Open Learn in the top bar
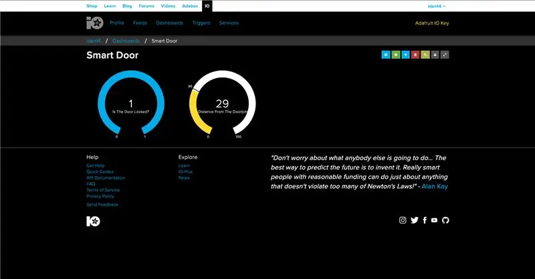Image resolution: width=535 pixels, height=279 pixels. [110, 6]
